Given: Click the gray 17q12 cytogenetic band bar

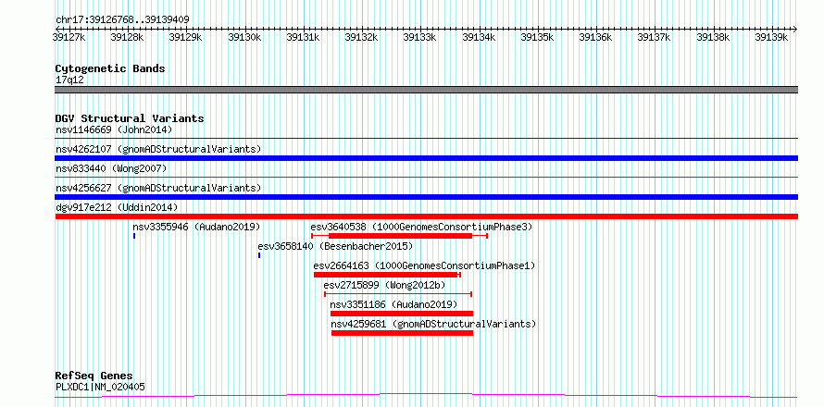Looking at the screenshot, I should [x=426, y=90].
